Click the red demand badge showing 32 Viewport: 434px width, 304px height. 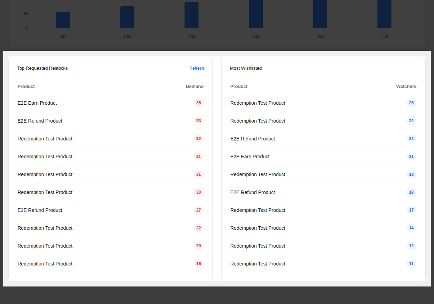coord(198,139)
